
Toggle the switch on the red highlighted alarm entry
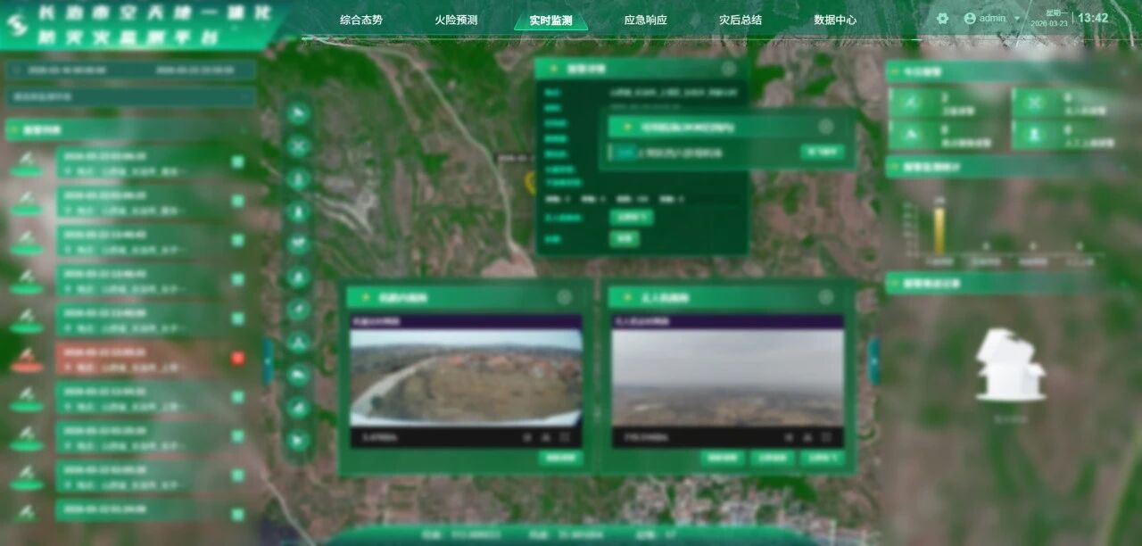[236, 357]
